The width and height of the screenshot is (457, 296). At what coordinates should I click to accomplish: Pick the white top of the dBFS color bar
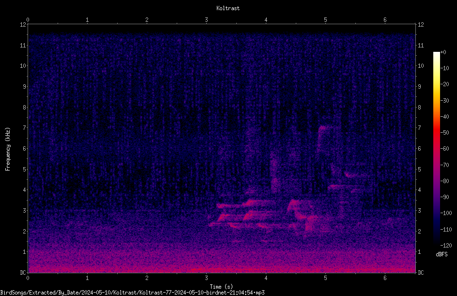(436, 54)
